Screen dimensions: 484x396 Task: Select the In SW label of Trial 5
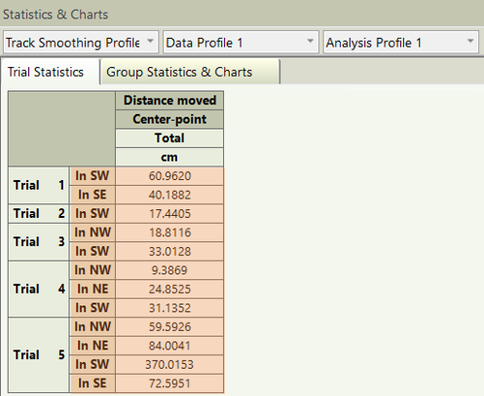(93, 365)
